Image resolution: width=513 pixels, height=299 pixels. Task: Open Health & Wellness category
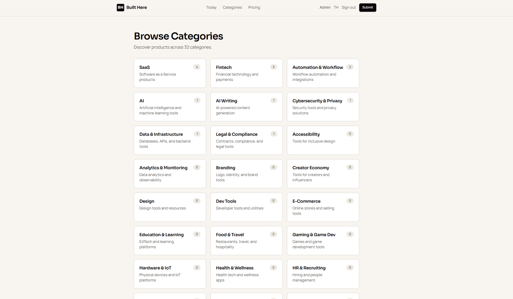pyautogui.click(x=246, y=274)
